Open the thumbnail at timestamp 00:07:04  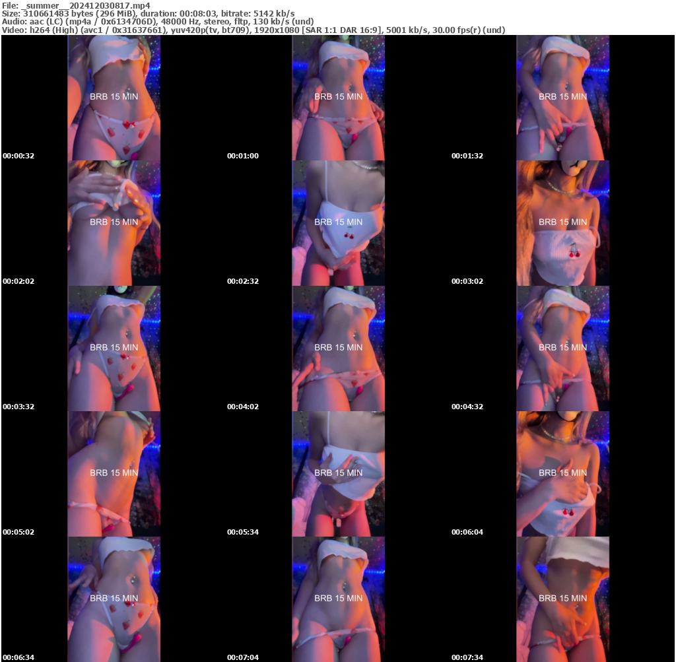click(x=338, y=599)
